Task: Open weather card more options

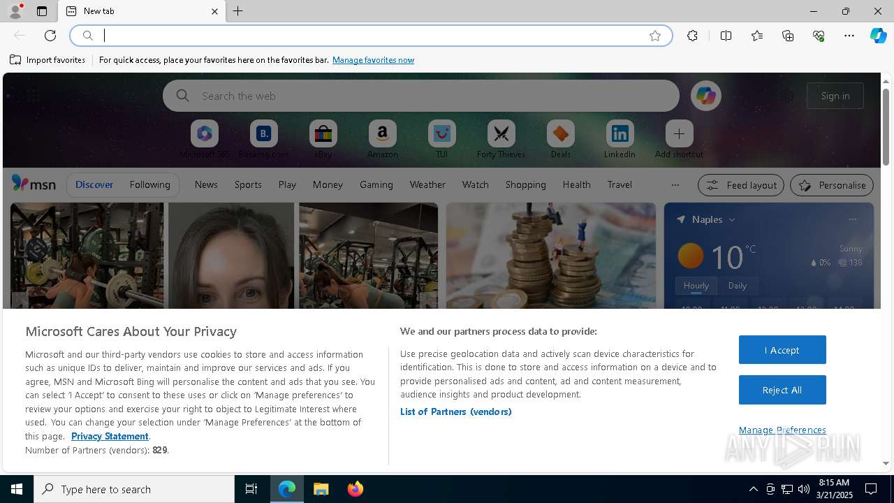Action: point(852,219)
